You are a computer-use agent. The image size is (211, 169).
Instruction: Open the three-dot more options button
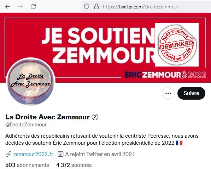click(x=168, y=93)
